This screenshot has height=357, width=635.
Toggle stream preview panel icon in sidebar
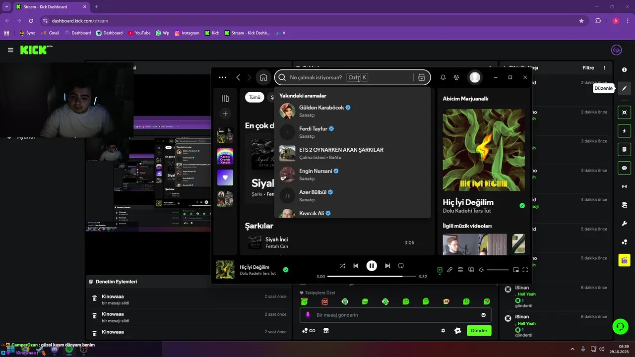tap(625, 113)
